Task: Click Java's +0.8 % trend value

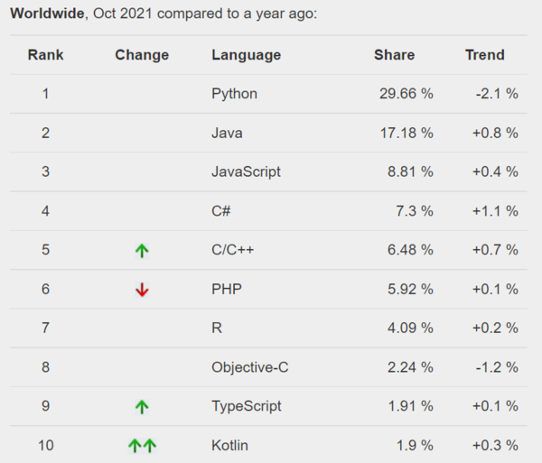Action: [x=495, y=133]
